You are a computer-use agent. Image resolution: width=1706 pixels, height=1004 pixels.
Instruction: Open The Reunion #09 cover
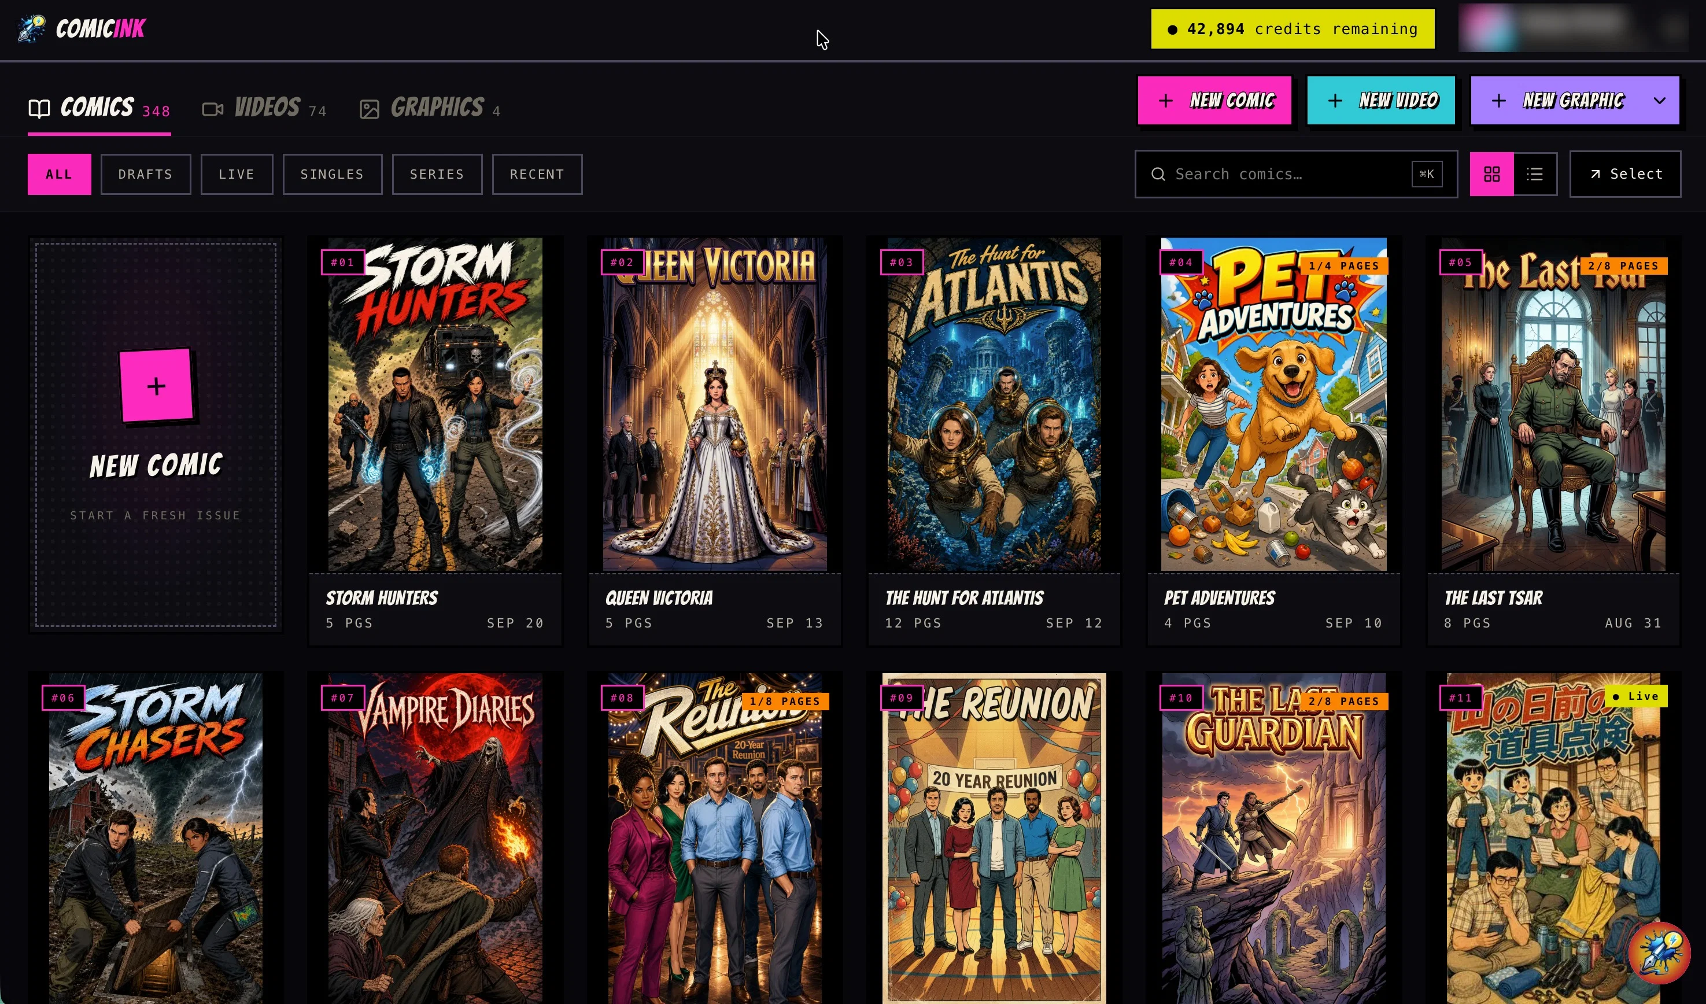[x=994, y=838]
